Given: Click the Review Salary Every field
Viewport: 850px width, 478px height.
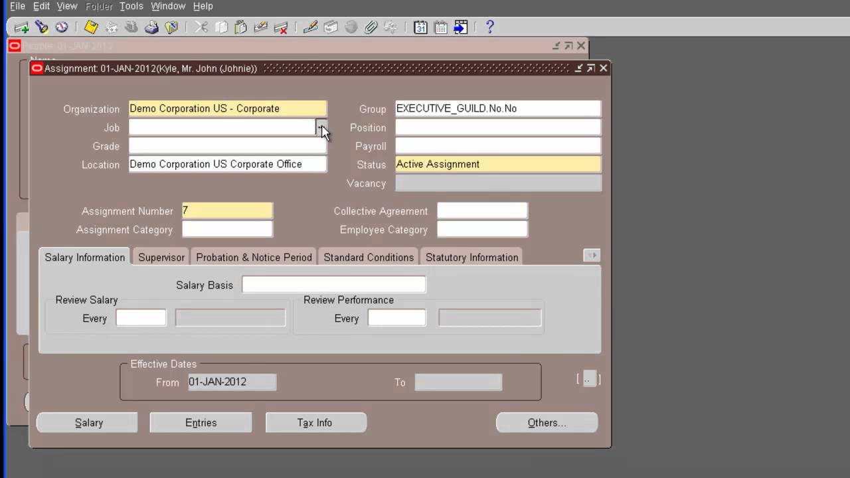Looking at the screenshot, I should [x=141, y=318].
